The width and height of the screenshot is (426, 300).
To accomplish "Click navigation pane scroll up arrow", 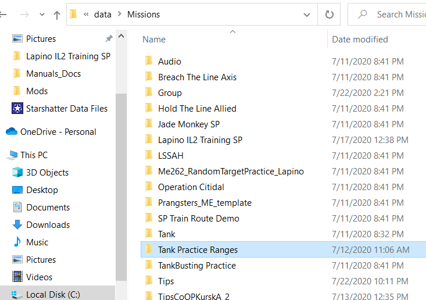I will (x=121, y=36).
